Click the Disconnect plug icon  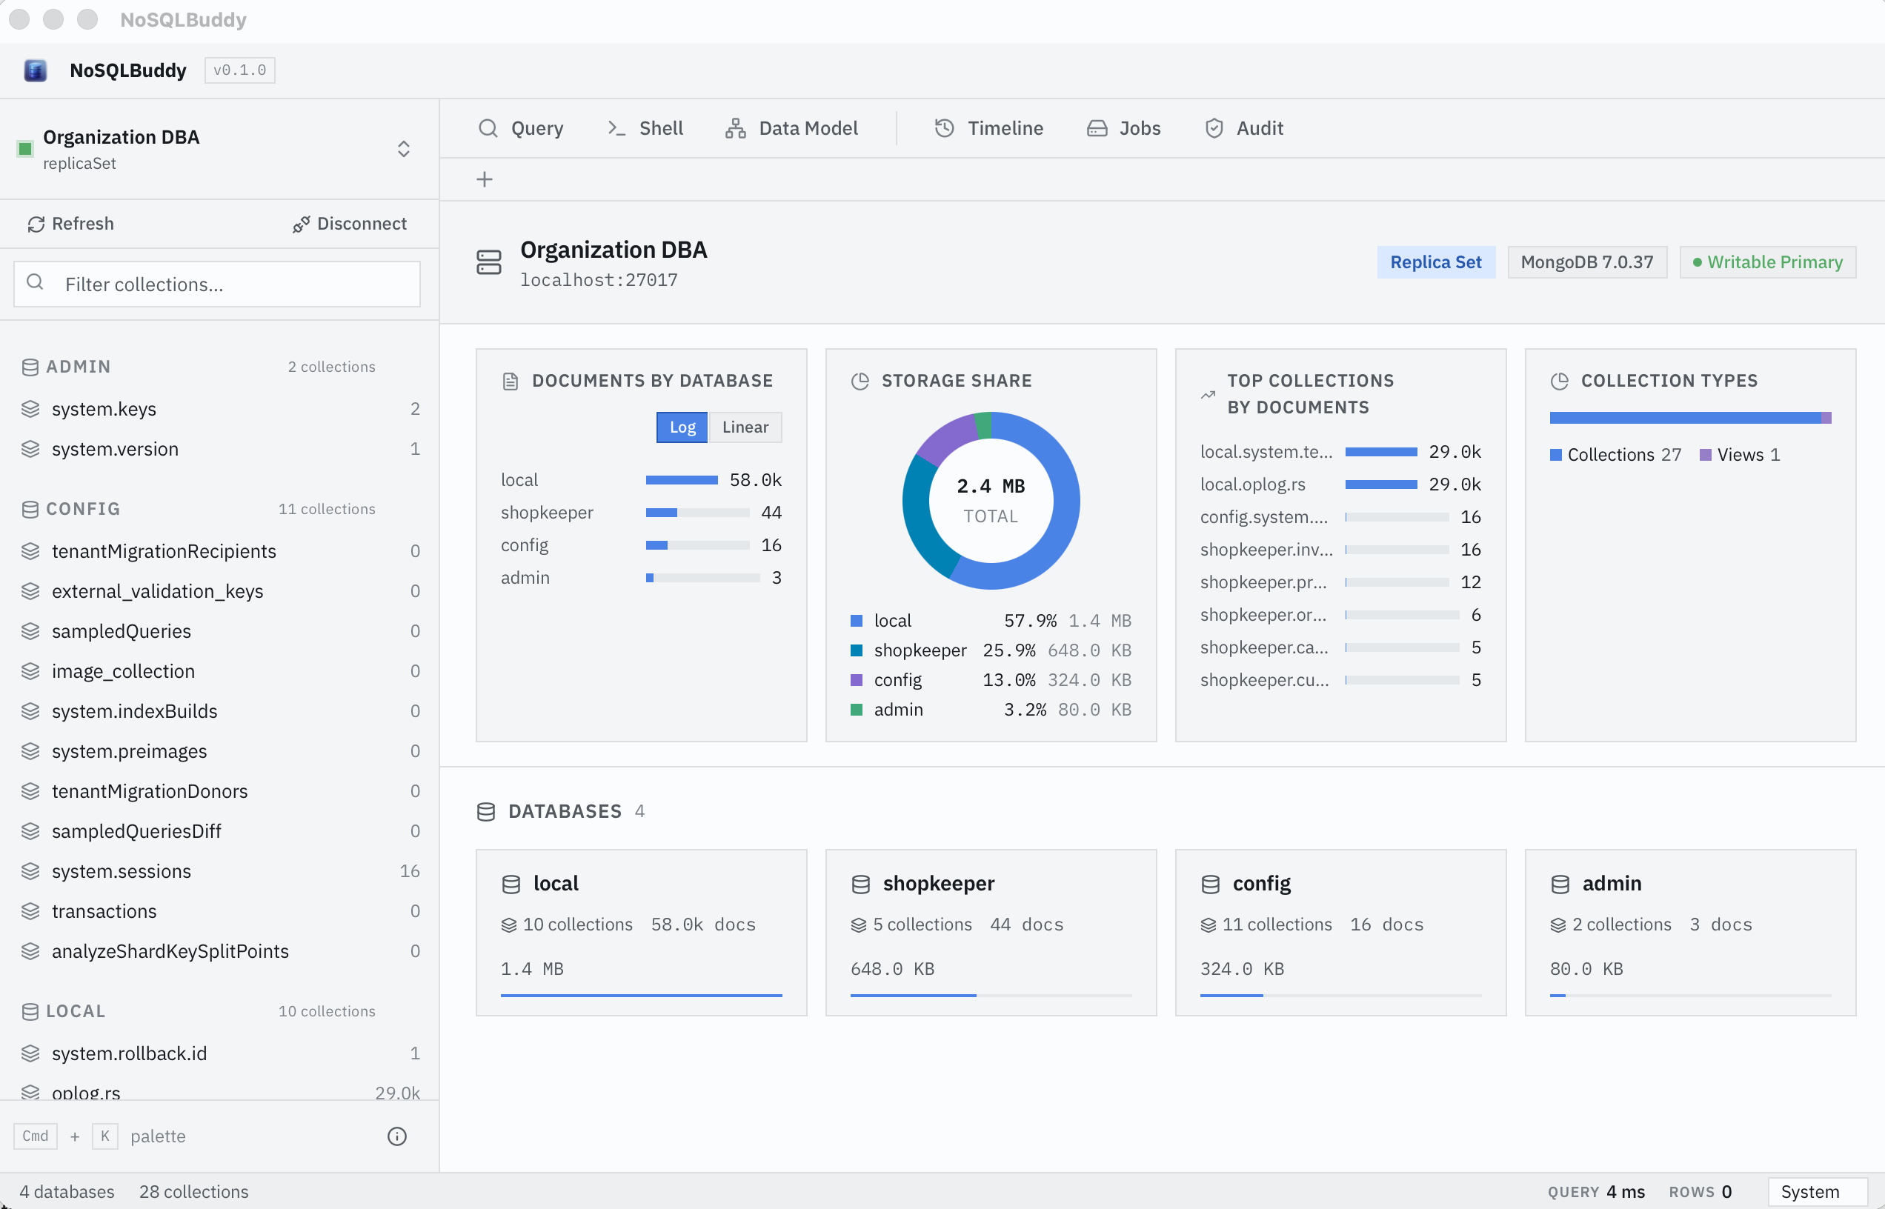(x=301, y=224)
